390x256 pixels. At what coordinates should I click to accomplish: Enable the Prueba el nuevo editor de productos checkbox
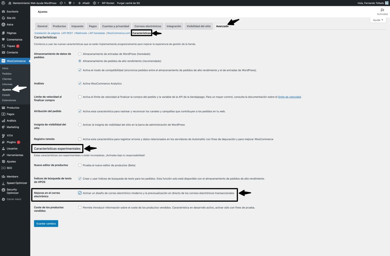[x=80, y=165]
